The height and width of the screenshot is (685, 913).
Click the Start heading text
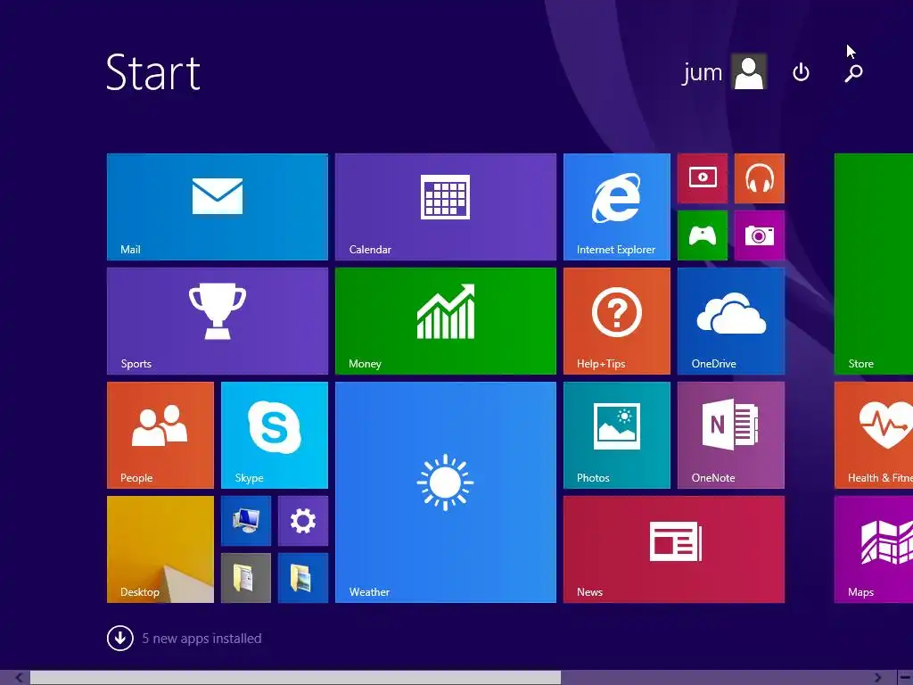coord(153,72)
